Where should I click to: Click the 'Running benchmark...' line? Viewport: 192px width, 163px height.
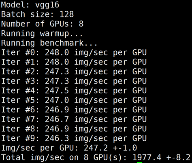click(x=49, y=43)
